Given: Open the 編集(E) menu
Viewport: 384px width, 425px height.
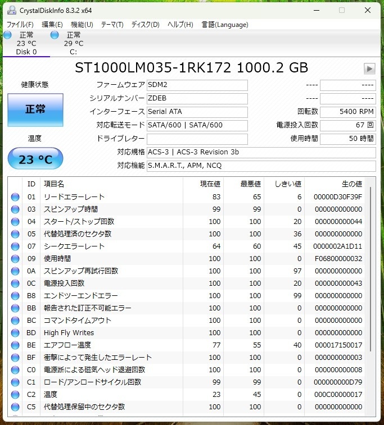Looking at the screenshot, I should tap(52, 25).
